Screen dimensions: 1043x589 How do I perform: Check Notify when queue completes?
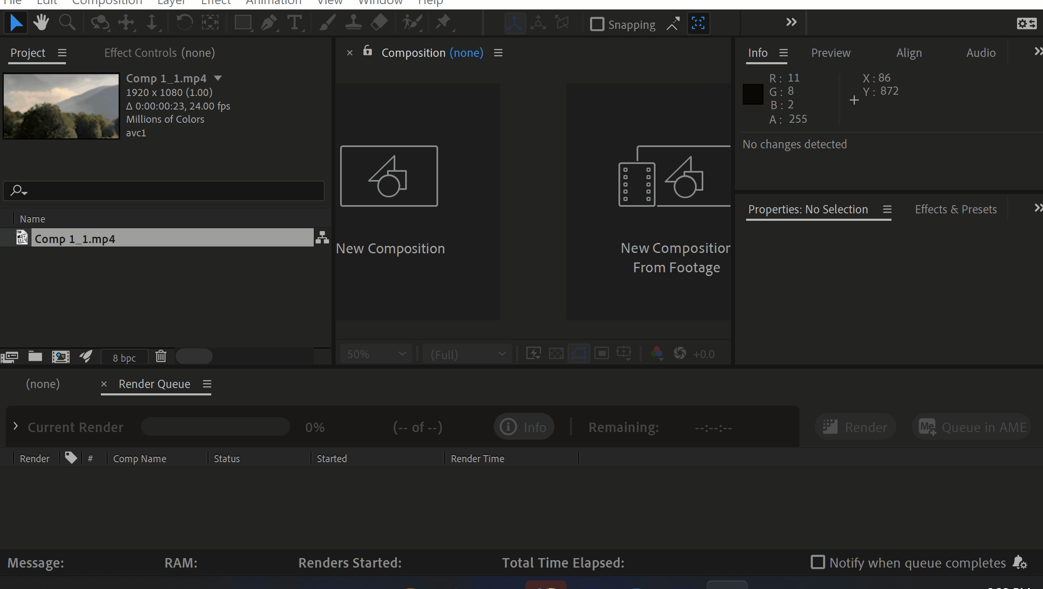point(817,562)
